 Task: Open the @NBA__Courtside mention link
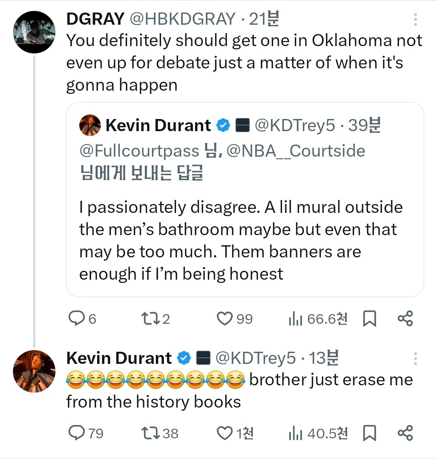[x=296, y=151]
